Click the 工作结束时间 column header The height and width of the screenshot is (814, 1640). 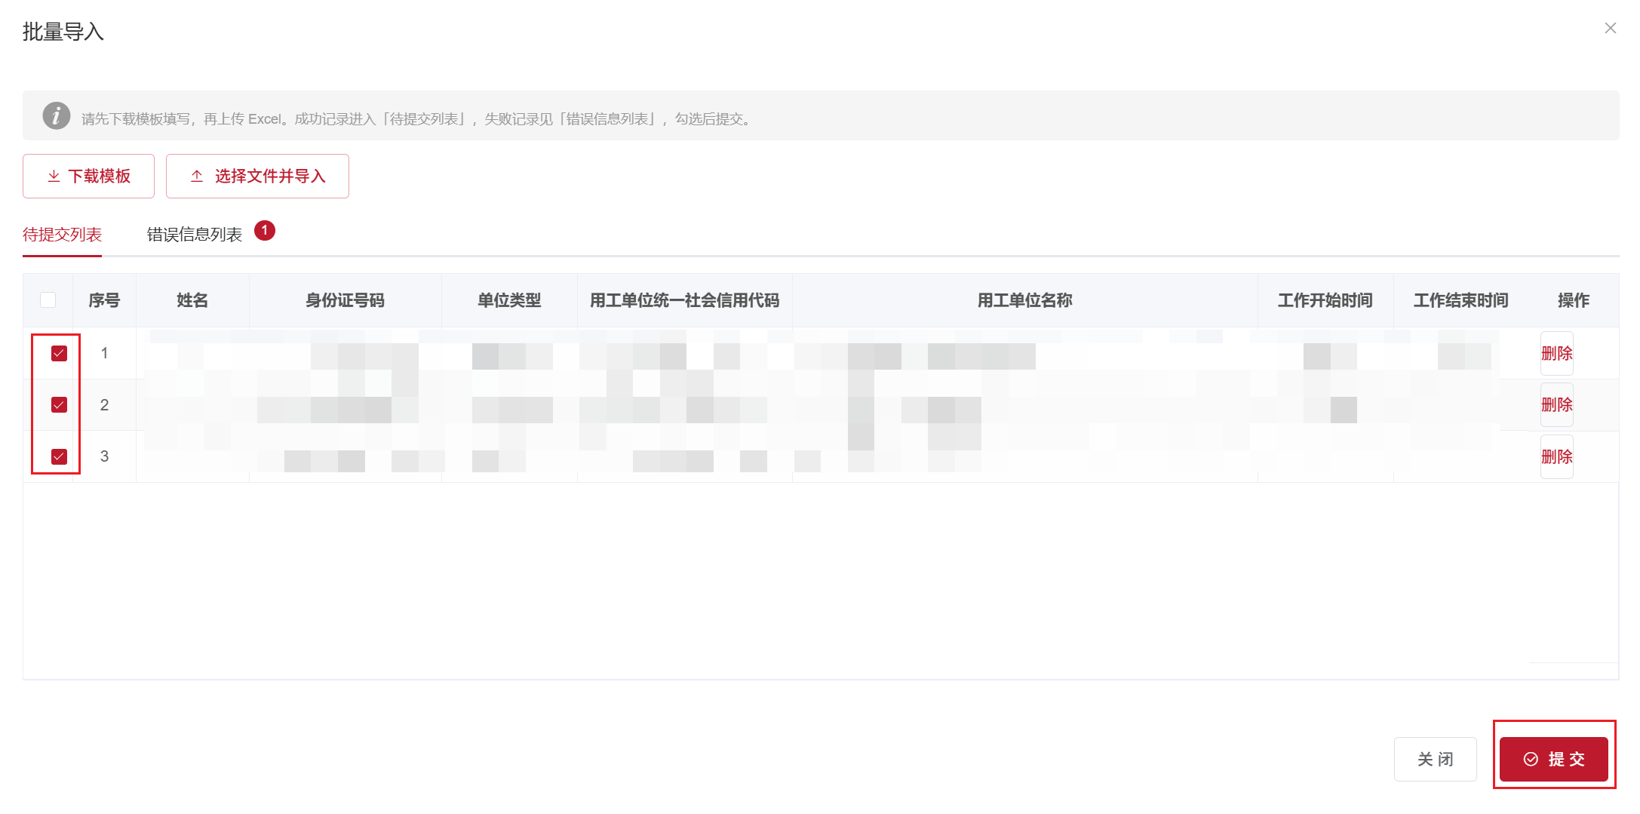[1461, 300]
